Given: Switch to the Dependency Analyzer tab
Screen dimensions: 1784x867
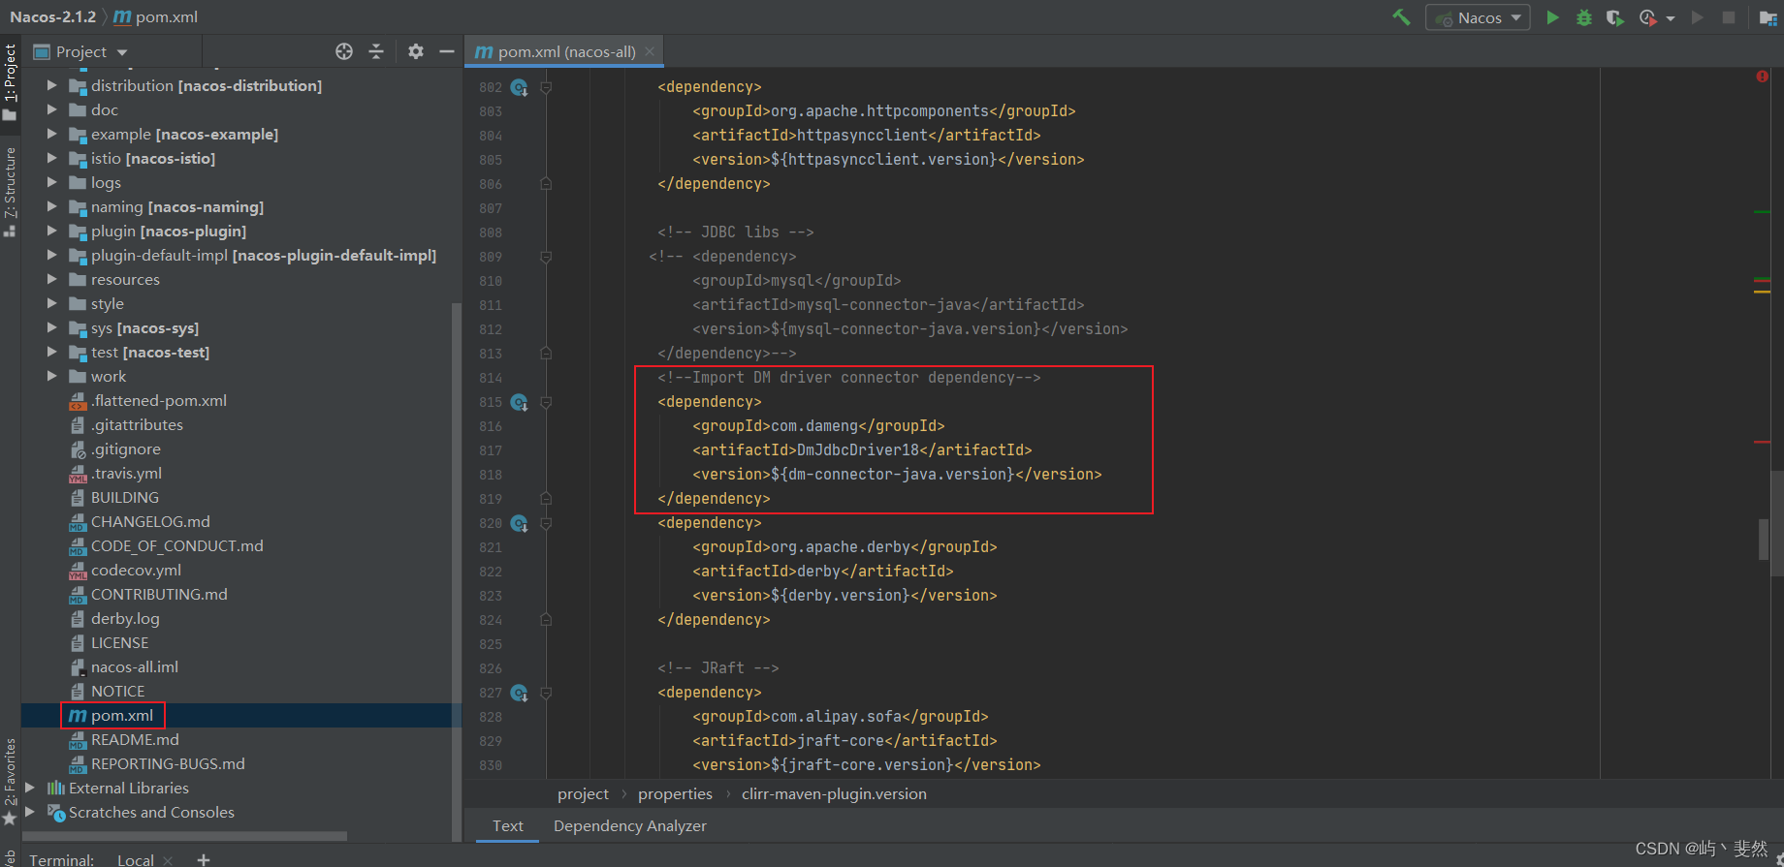Looking at the screenshot, I should click(x=630, y=825).
